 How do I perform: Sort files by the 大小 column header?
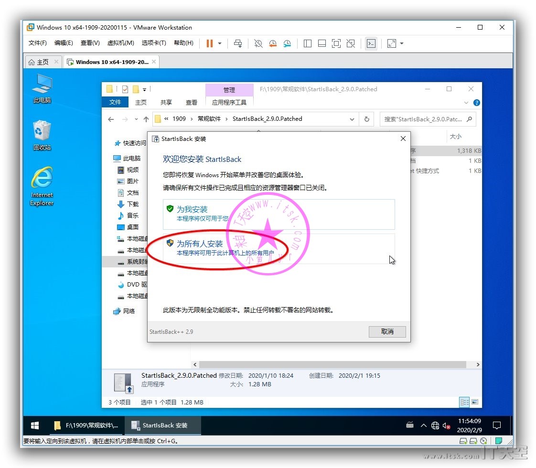coord(456,137)
